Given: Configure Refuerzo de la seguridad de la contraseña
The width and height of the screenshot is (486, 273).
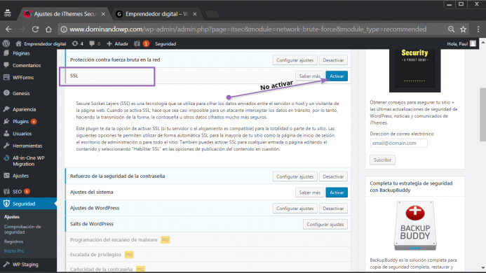Looking at the screenshot, I should click(295, 176).
